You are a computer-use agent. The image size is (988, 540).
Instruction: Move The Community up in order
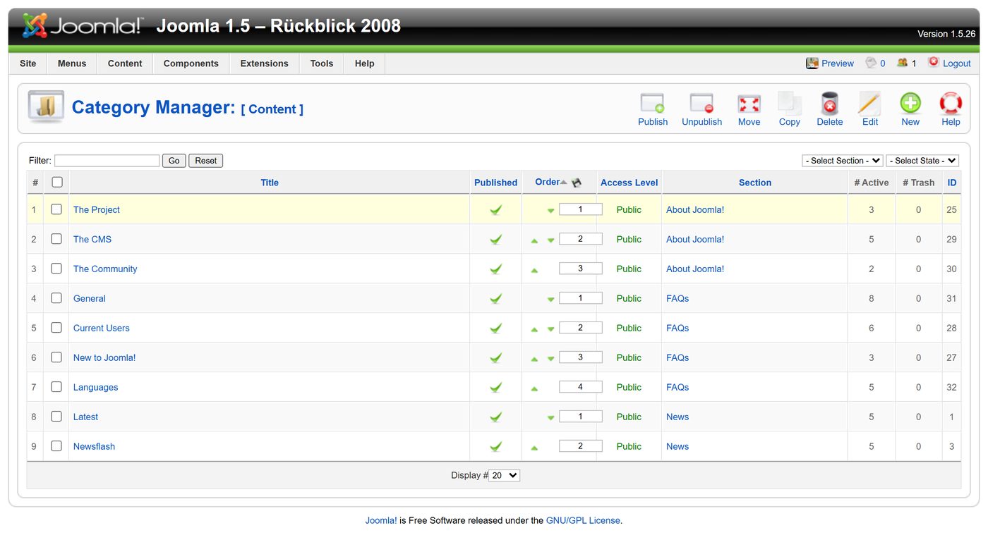point(534,270)
